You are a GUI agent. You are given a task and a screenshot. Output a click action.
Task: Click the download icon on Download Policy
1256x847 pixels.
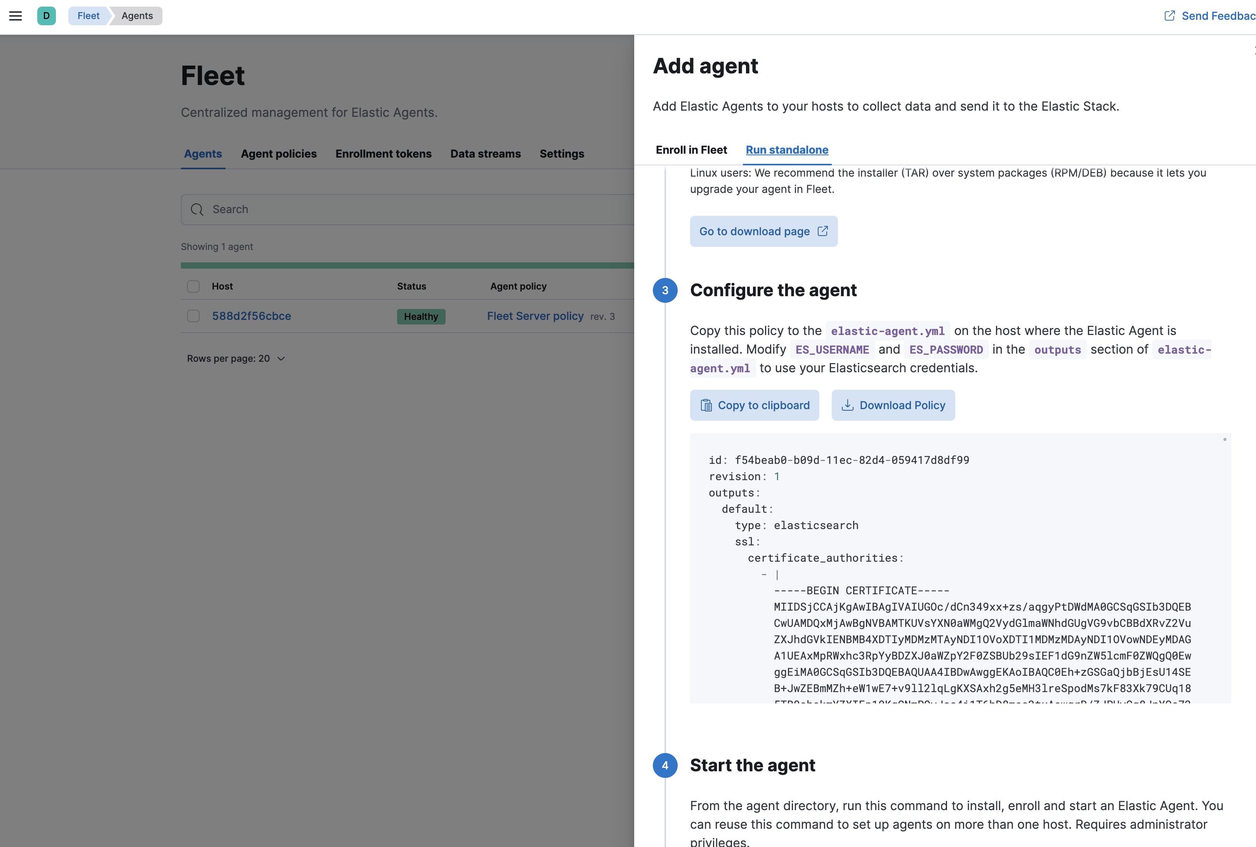point(847,405)
